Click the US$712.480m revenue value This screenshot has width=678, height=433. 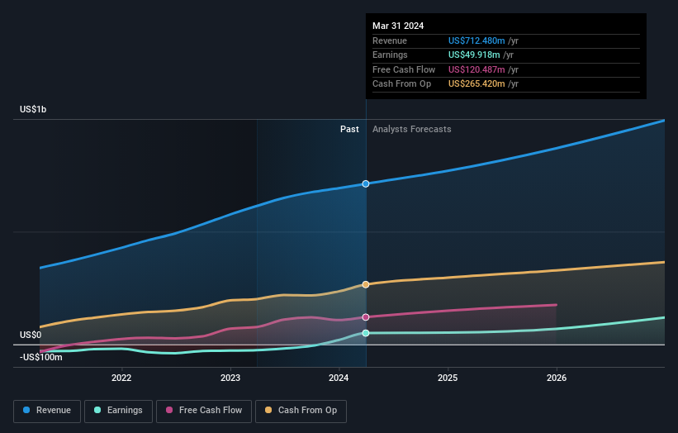coord(476,40)
